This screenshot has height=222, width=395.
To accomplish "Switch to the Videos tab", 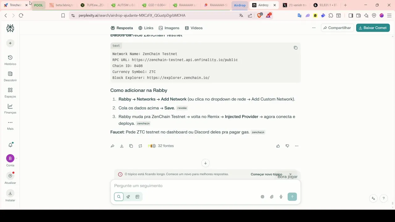I will click(194, 28).
